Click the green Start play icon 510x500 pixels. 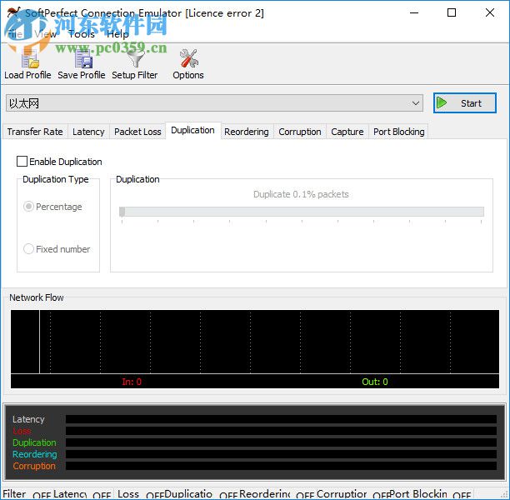442,102
